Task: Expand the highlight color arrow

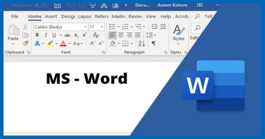Action: click(x=56, y=44)
